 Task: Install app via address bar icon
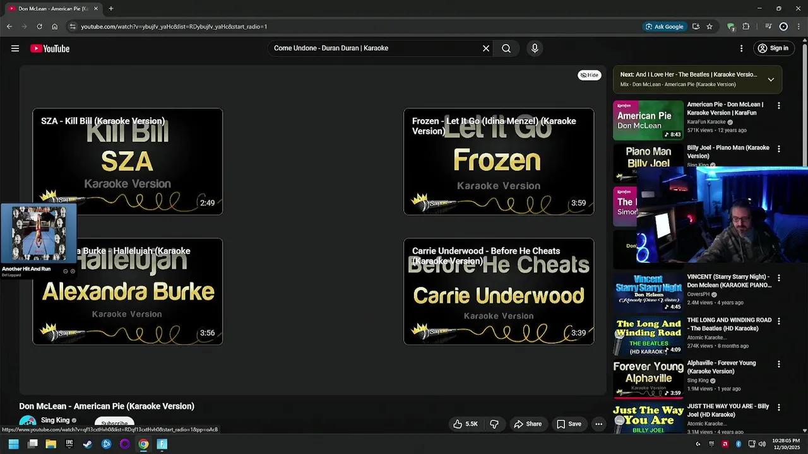click(696, 26)
